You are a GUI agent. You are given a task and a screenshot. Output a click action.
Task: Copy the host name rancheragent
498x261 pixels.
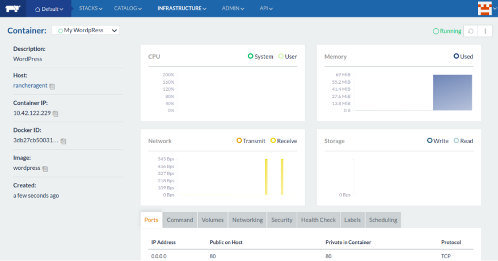(52, 87)
